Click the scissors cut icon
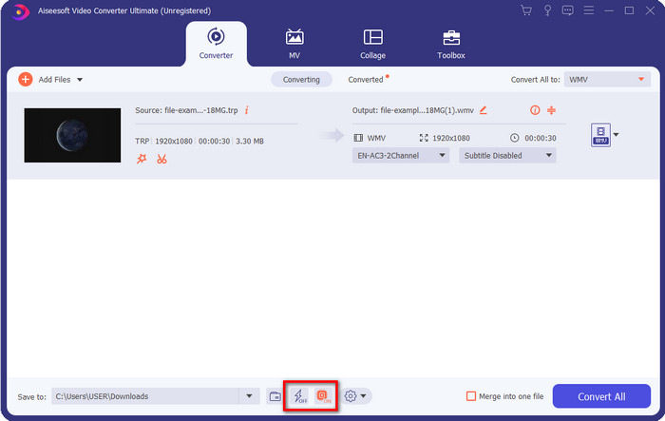This screenshot has height=421, width=665. click(162, 159)
